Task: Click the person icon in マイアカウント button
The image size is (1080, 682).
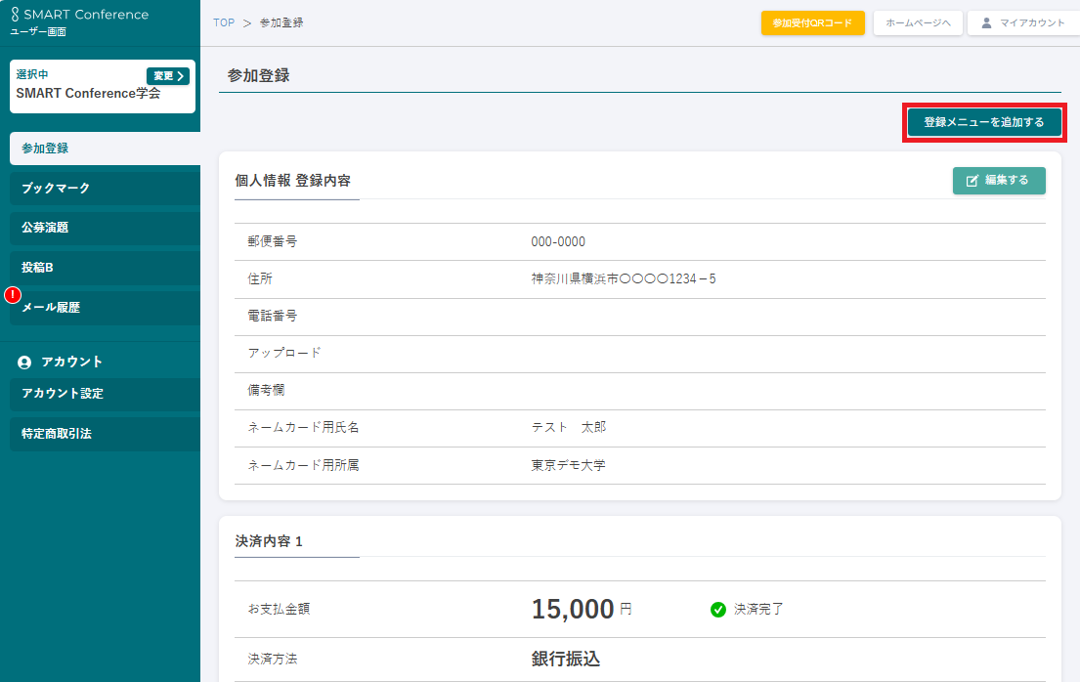Action: click(986, 22)
